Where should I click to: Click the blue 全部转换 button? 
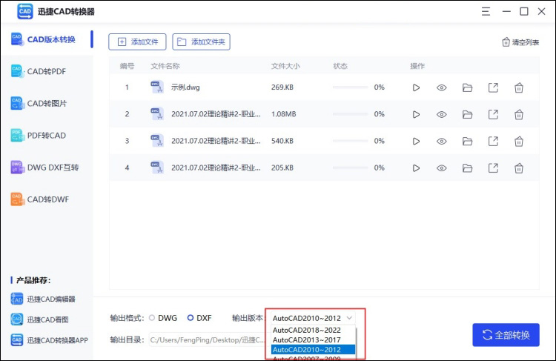(x=506, y=335)
